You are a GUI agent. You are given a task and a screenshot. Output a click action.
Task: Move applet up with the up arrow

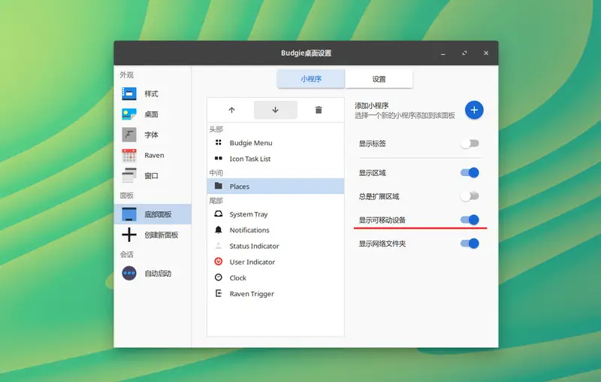click(x=231, y=110)
